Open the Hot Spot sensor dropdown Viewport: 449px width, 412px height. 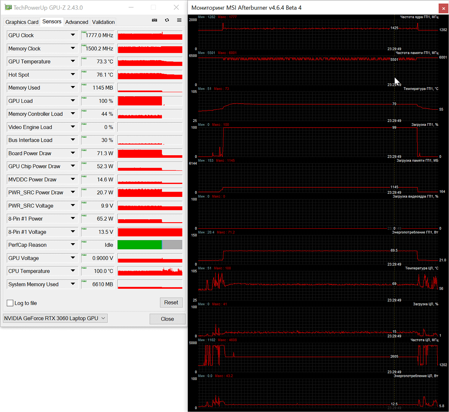tap(73, 74)
